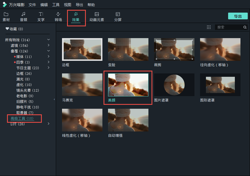Collapse the left panel with the arrow toggle
Screen dimensions: 250x176
click(x=54, y=99)
